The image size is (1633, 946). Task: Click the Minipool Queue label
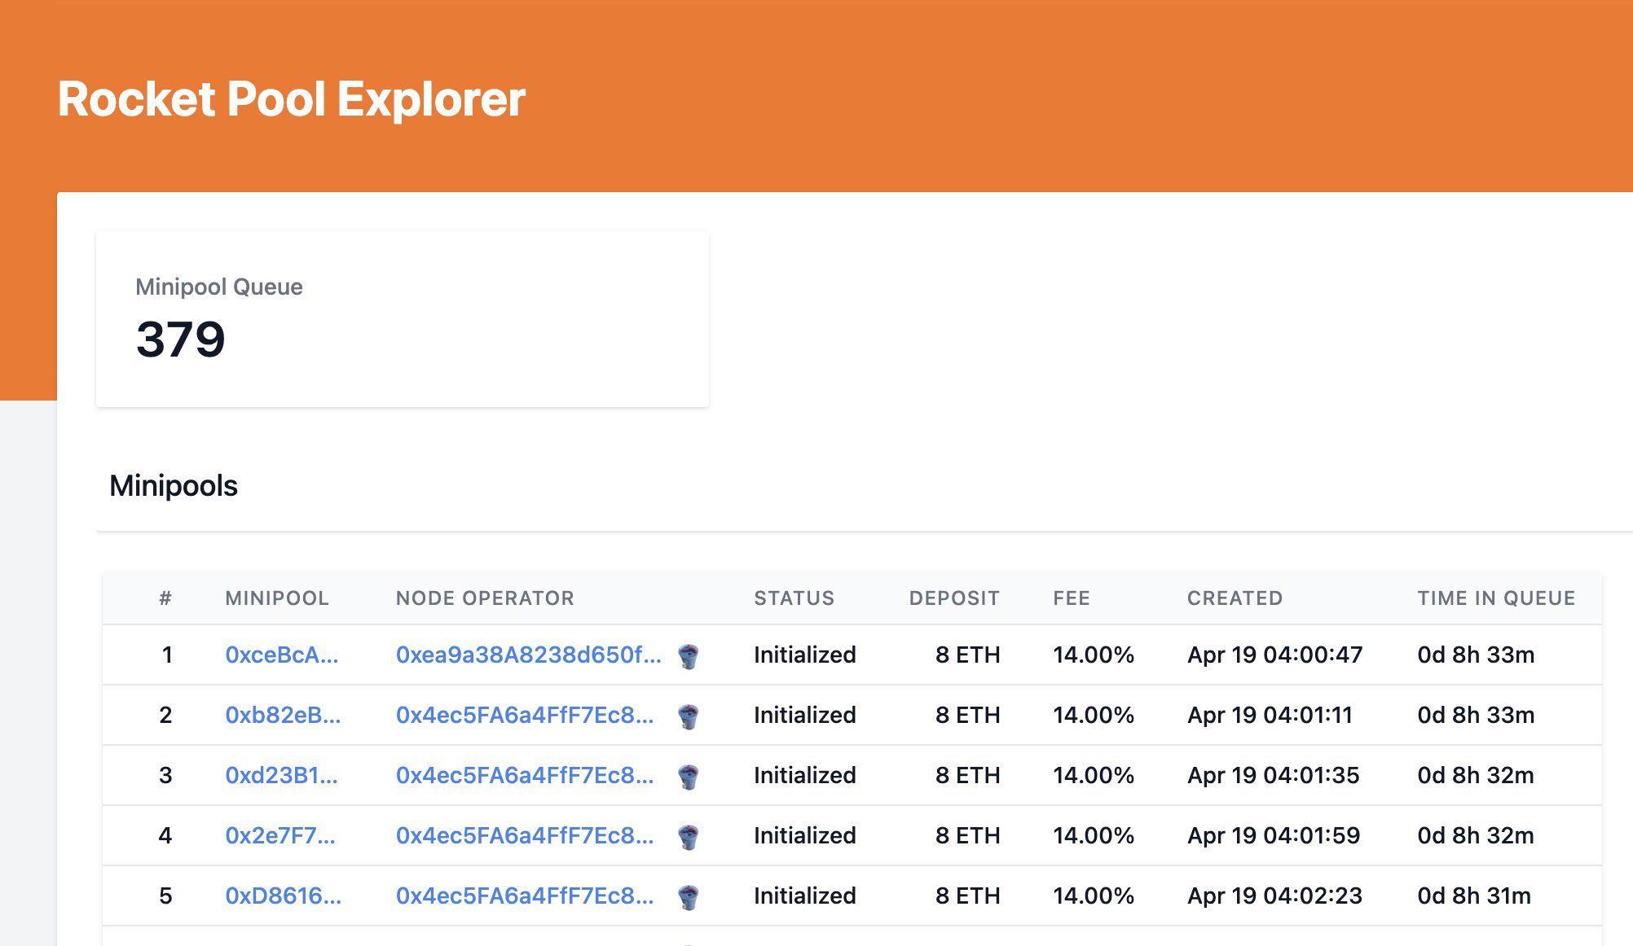pyautogui.click(x=219, y=287)
